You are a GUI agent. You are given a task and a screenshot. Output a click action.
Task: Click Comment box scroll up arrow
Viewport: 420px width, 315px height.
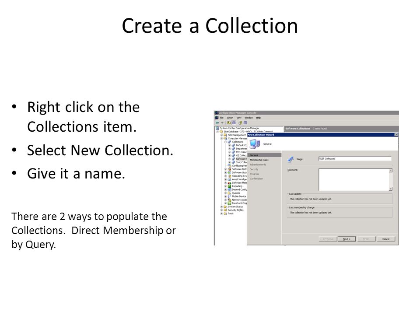[391, 171]
